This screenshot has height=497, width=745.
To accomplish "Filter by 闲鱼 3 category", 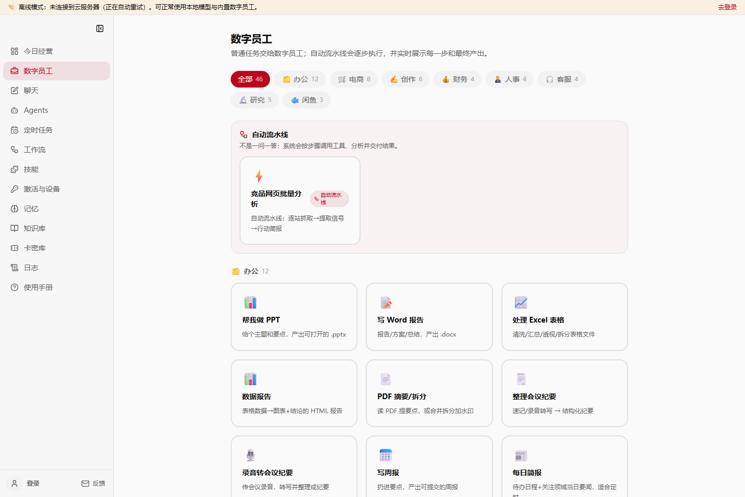I will click(306, 100).
